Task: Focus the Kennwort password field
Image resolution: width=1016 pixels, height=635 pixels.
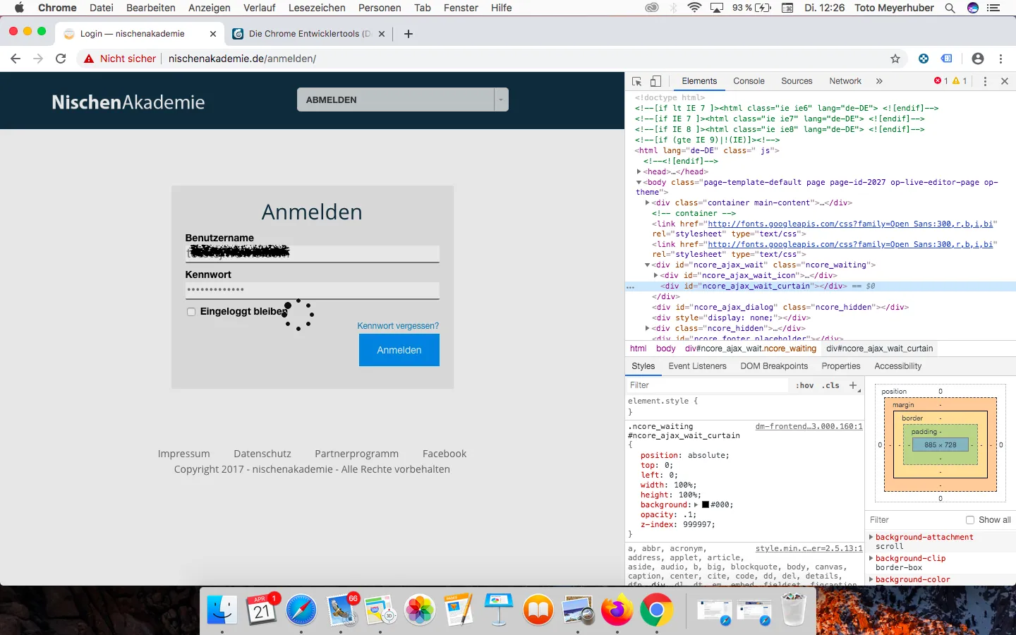Action: click(313, 290)
